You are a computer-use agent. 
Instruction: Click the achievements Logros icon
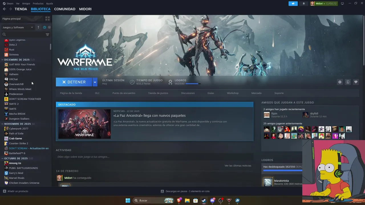[x=170, y=82]
